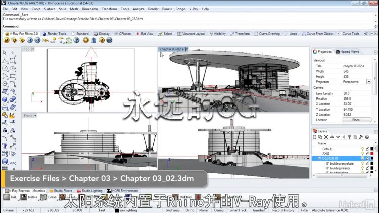Change AXIS layer red color swatch
The width and height of the screenshot is (379, 213).
click(372, 153)
